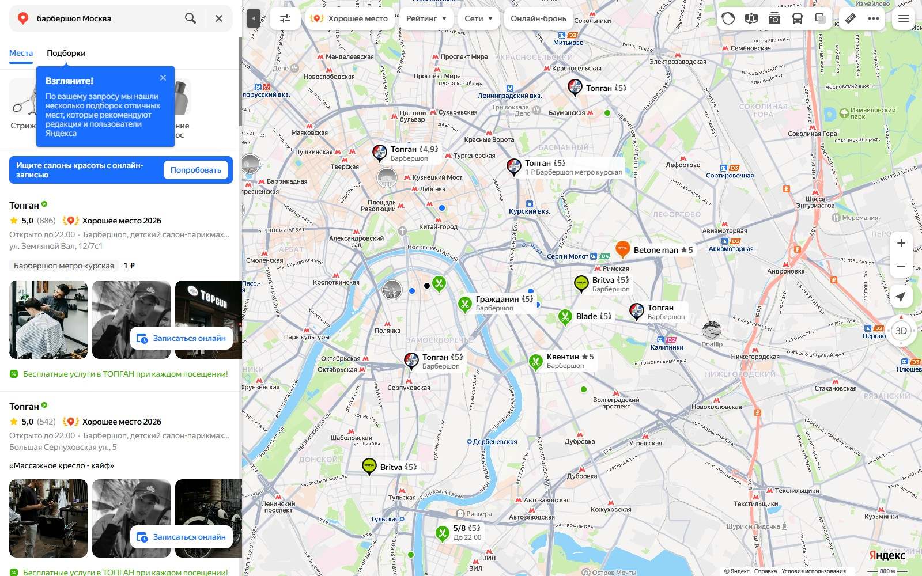Screen dimensions: 922x576
Task: Toggle the traffic jams layer
Action: [x=728, y=18]
